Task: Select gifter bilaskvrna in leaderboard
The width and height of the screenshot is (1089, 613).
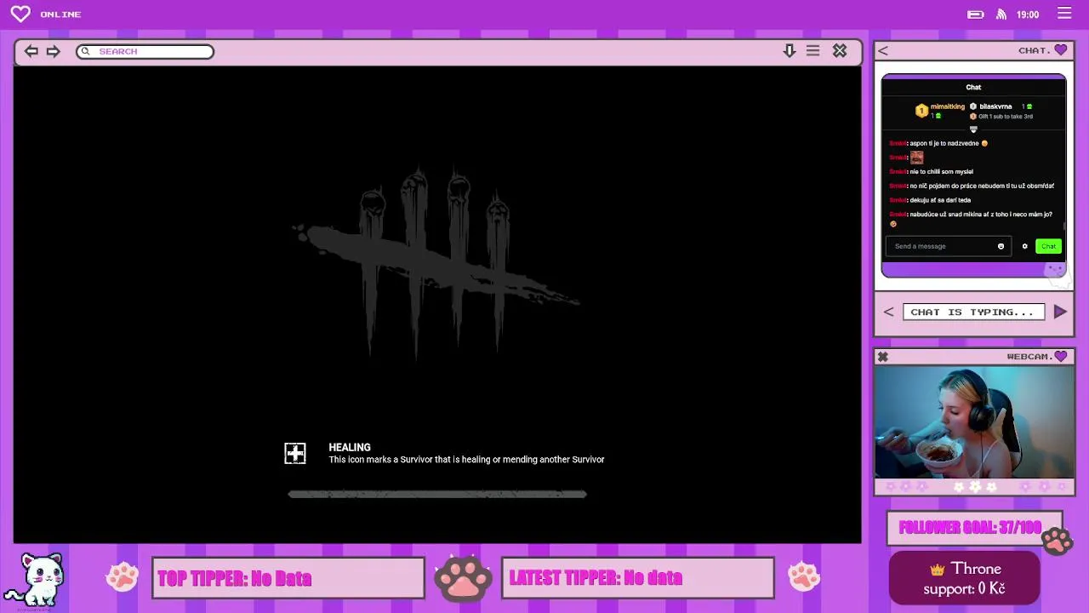Action: click(x=995, y=106)
